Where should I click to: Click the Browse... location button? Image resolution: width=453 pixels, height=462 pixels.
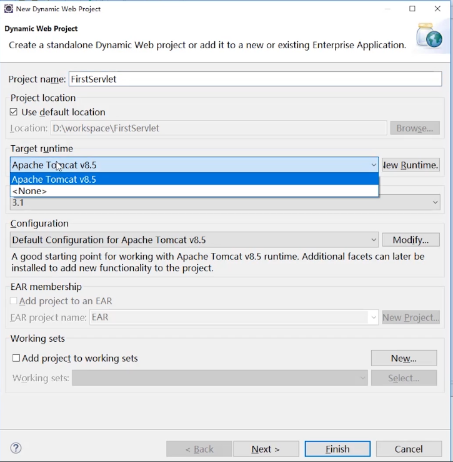[415, 128]
